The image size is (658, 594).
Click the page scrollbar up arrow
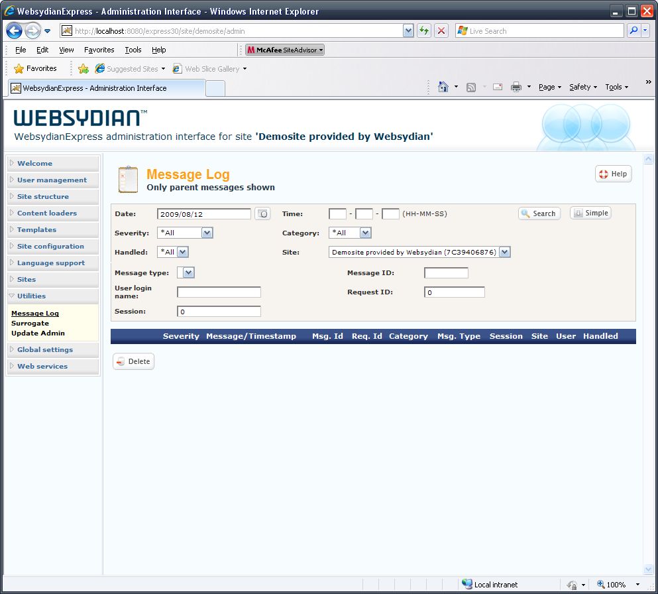click(648, 159)
